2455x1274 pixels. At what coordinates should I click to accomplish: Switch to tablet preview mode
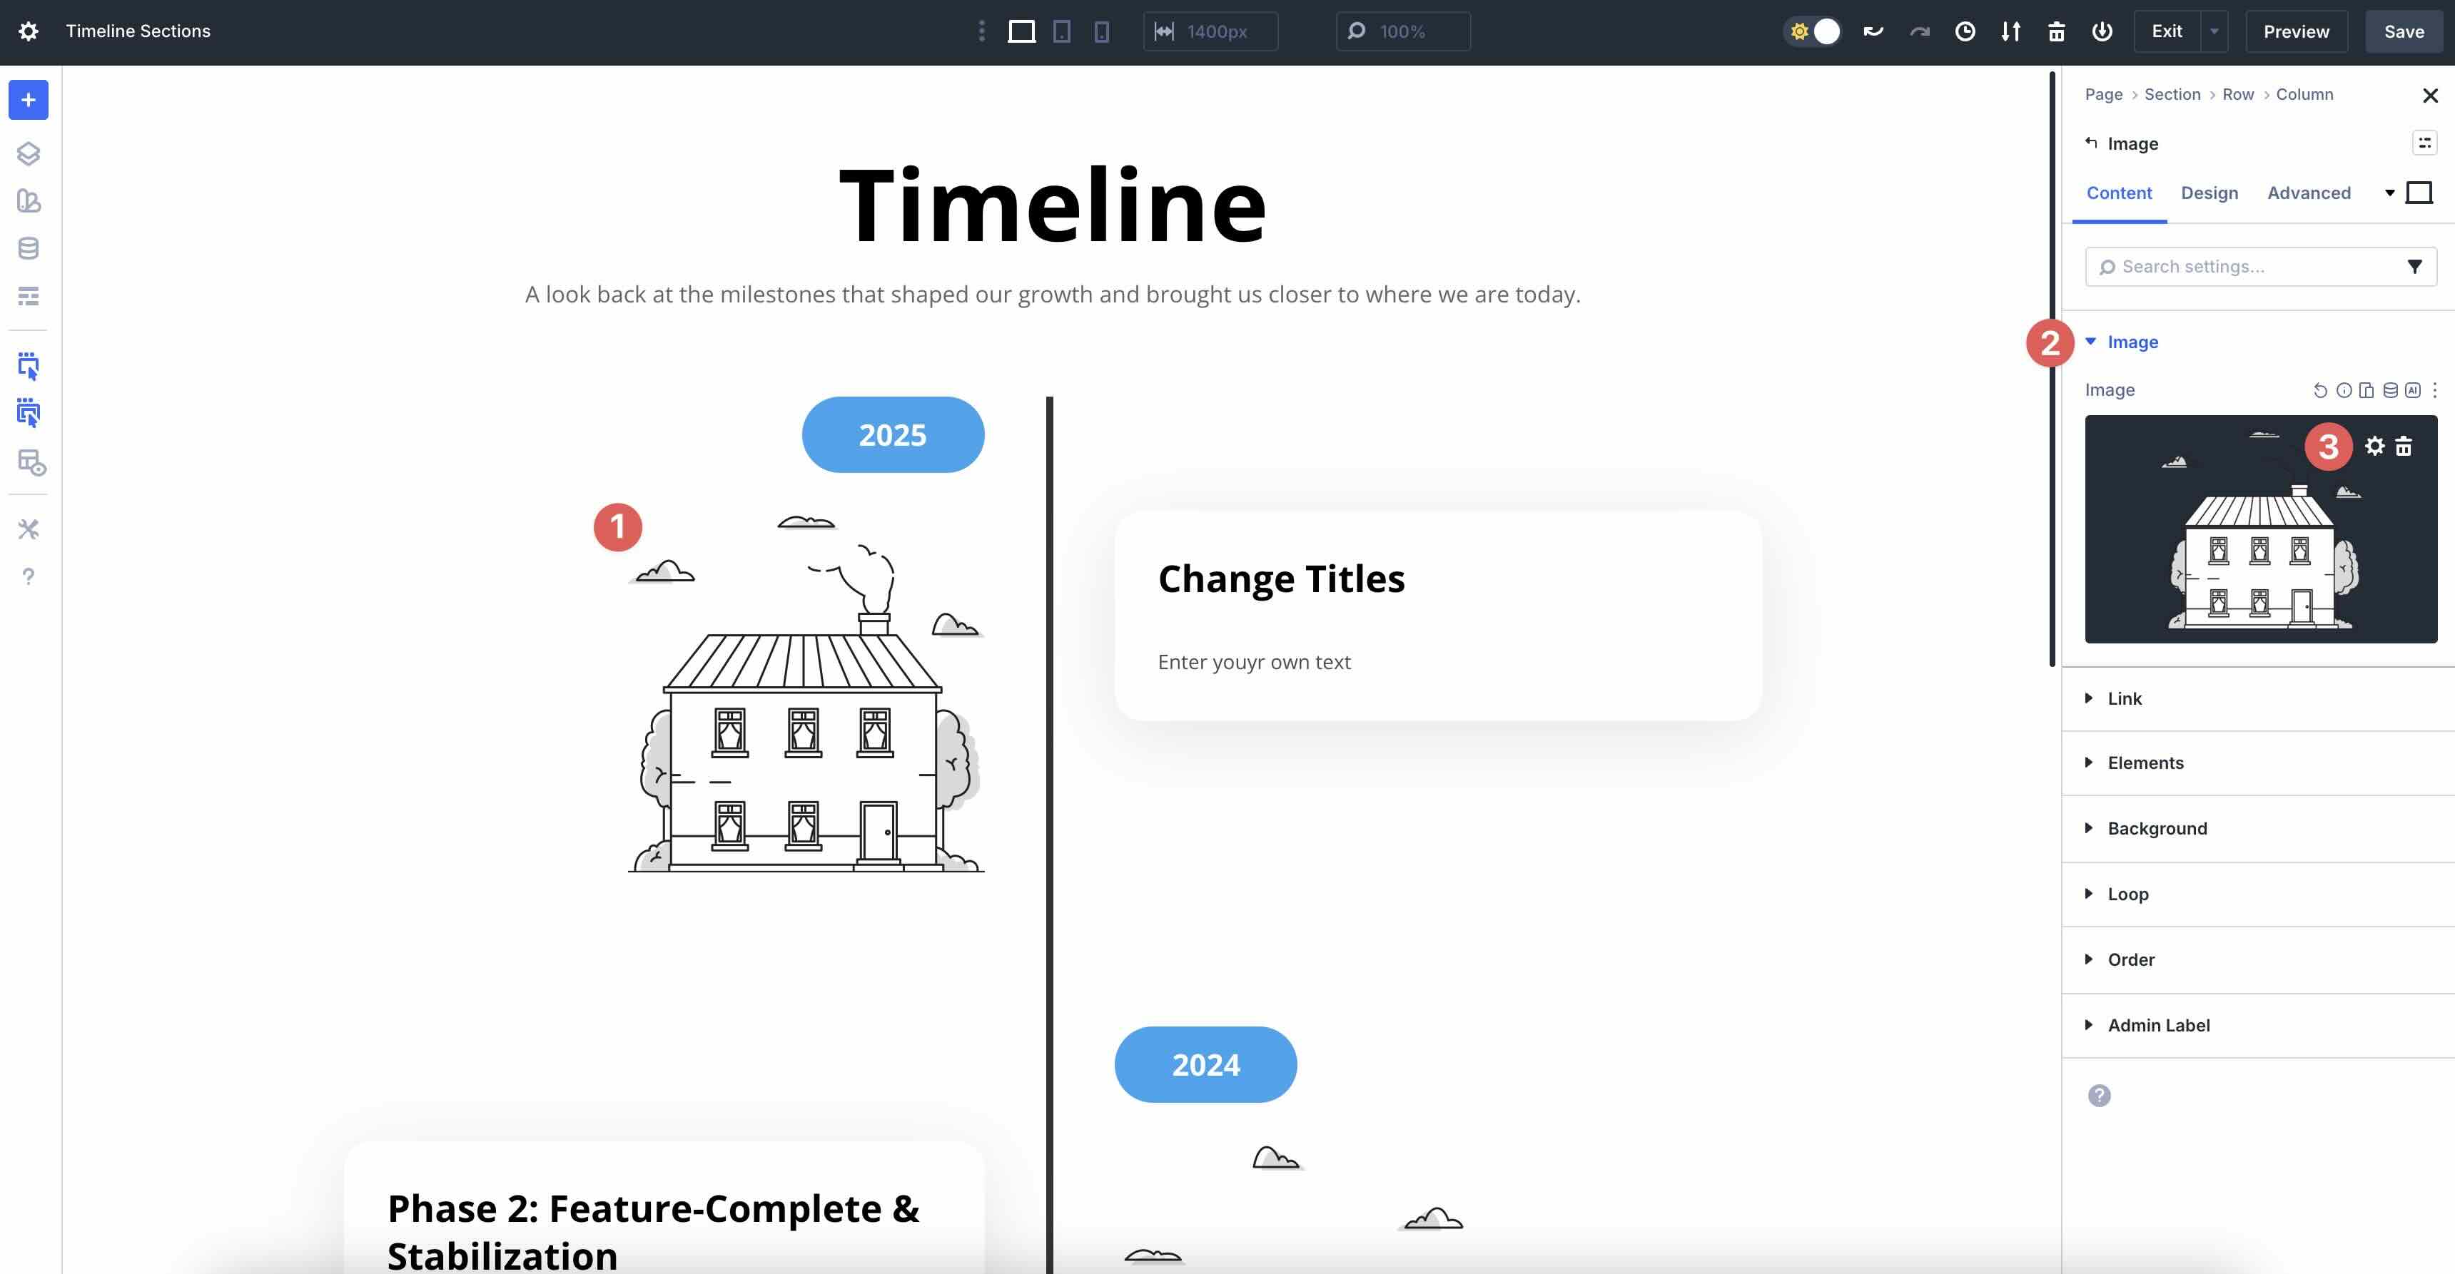pos(1062,31)
